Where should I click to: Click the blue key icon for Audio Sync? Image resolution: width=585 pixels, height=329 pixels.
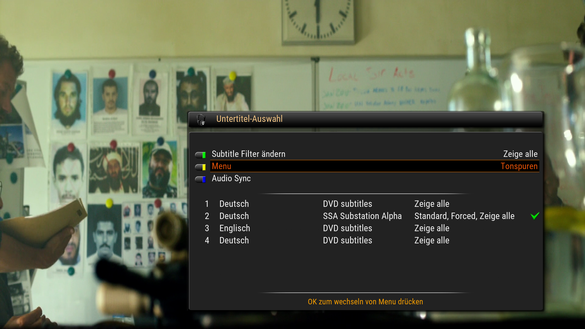200,179
